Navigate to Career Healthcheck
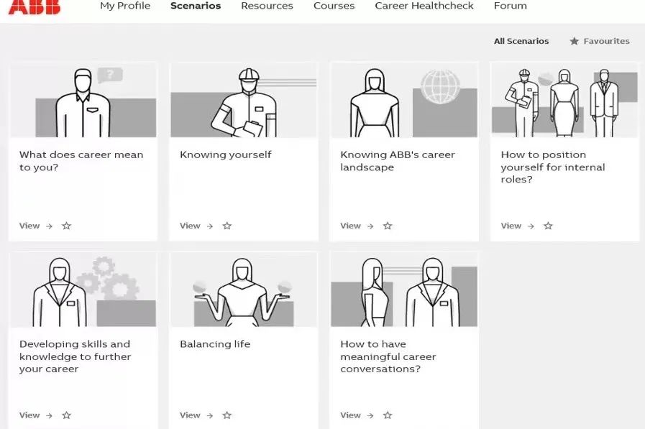 [x=424, y=6]
